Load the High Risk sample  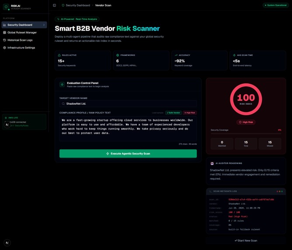pyautogui.click(x=190, y=113)
